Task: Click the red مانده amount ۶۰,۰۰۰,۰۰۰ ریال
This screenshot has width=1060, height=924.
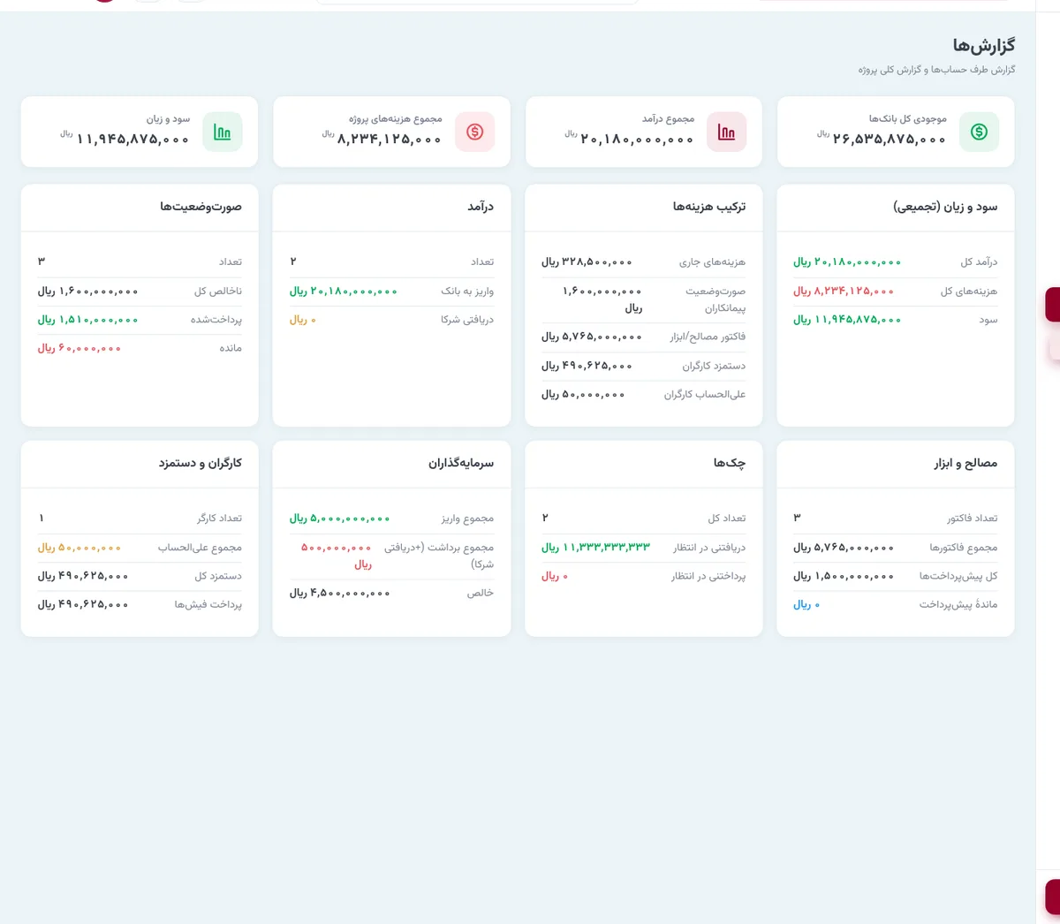Action: click(79, 348)
